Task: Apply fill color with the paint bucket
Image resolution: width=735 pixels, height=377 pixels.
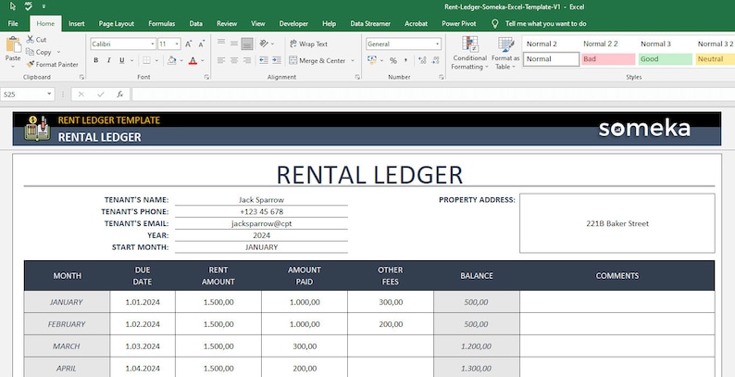Action: (172, 60)
